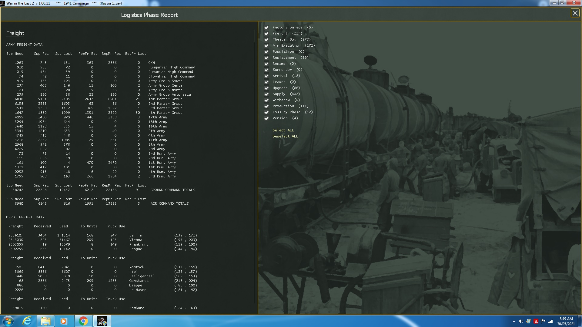Toggle the Production (111) checkbox
The width and height of the screenshot is (582, 327).
pos(266,106)
